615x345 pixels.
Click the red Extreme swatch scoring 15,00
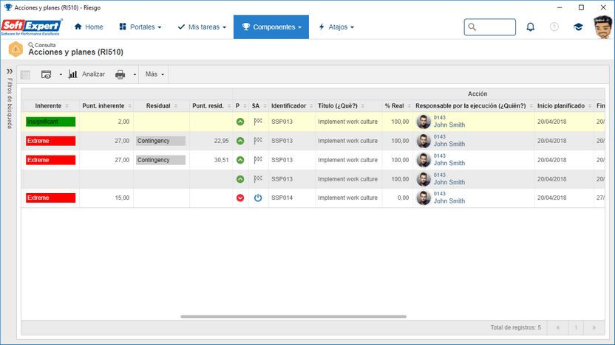(x=50, y=198)
